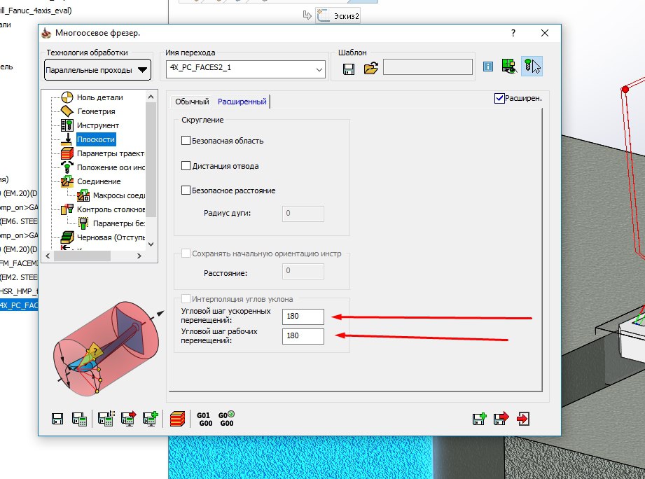Click the red layered block icon in the bottom toolbar
The width and height of the screenshot is (645, 479).
(177, 419)
